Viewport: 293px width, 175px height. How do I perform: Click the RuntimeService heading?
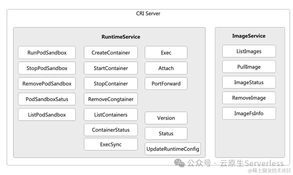point(121,37)
